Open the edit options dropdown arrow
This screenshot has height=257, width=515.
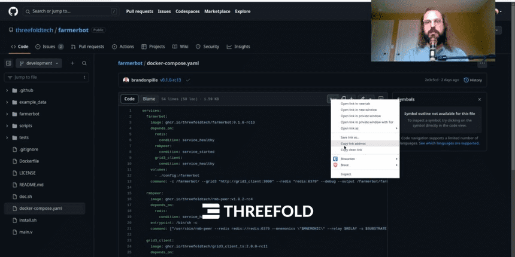tap(370, 99)
